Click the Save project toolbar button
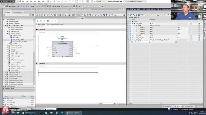The width and height of the screenshot is (206, 115). (11, 6)
